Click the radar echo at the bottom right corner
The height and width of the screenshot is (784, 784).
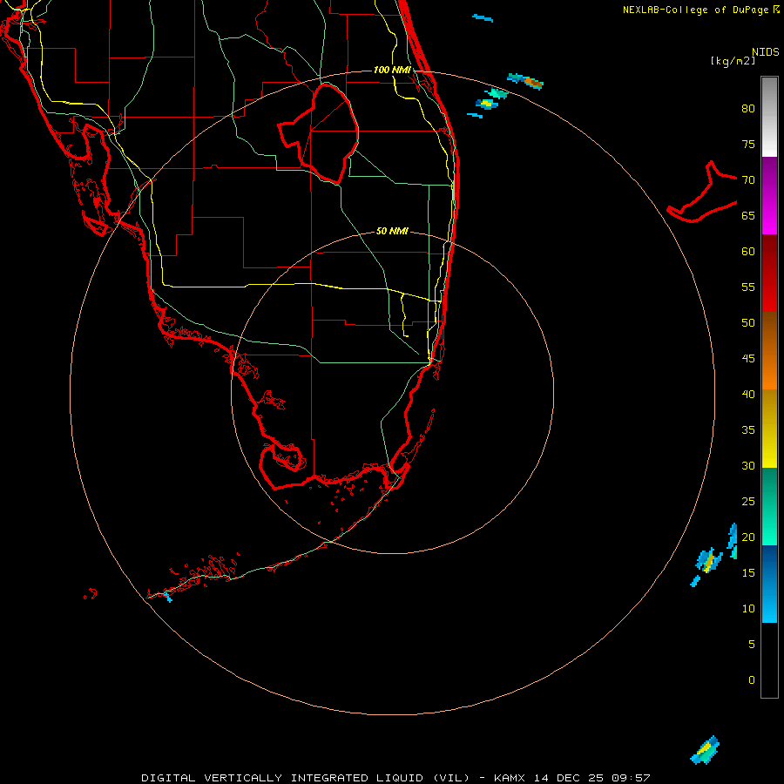[705, 750]
